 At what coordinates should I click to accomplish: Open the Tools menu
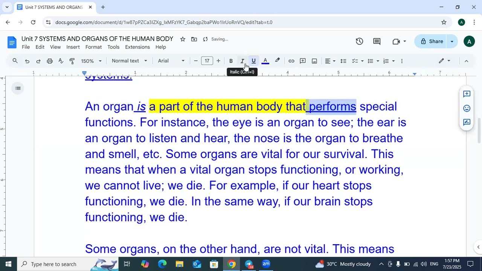(x=113, y=47)
